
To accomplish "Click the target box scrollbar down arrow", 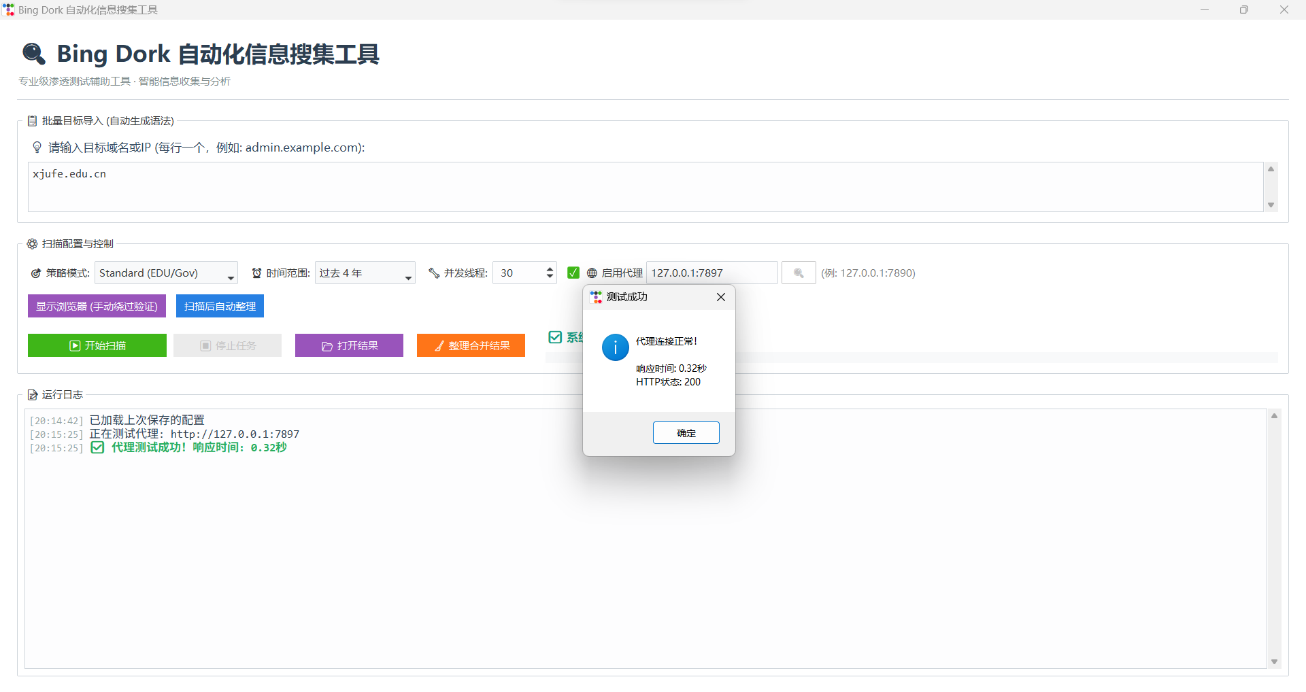I will (x=1271, y=205).
